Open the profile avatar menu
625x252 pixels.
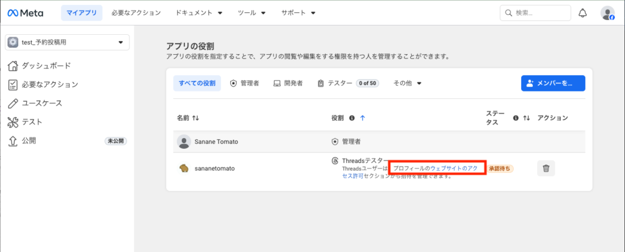click(x=607, y=13)
